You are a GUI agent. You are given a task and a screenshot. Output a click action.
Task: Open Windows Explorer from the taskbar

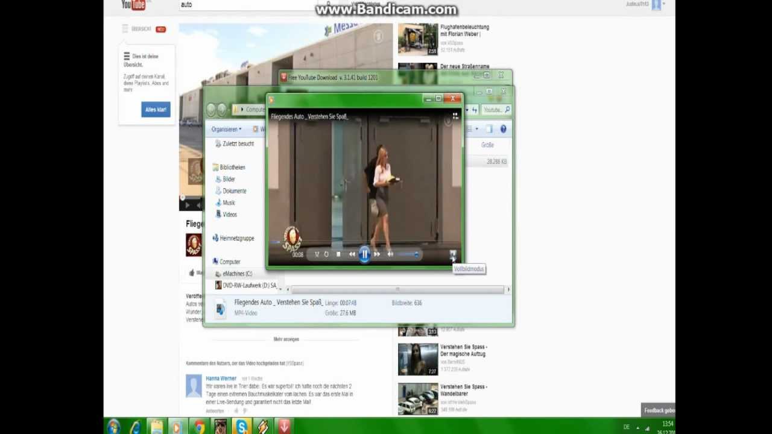156,427
